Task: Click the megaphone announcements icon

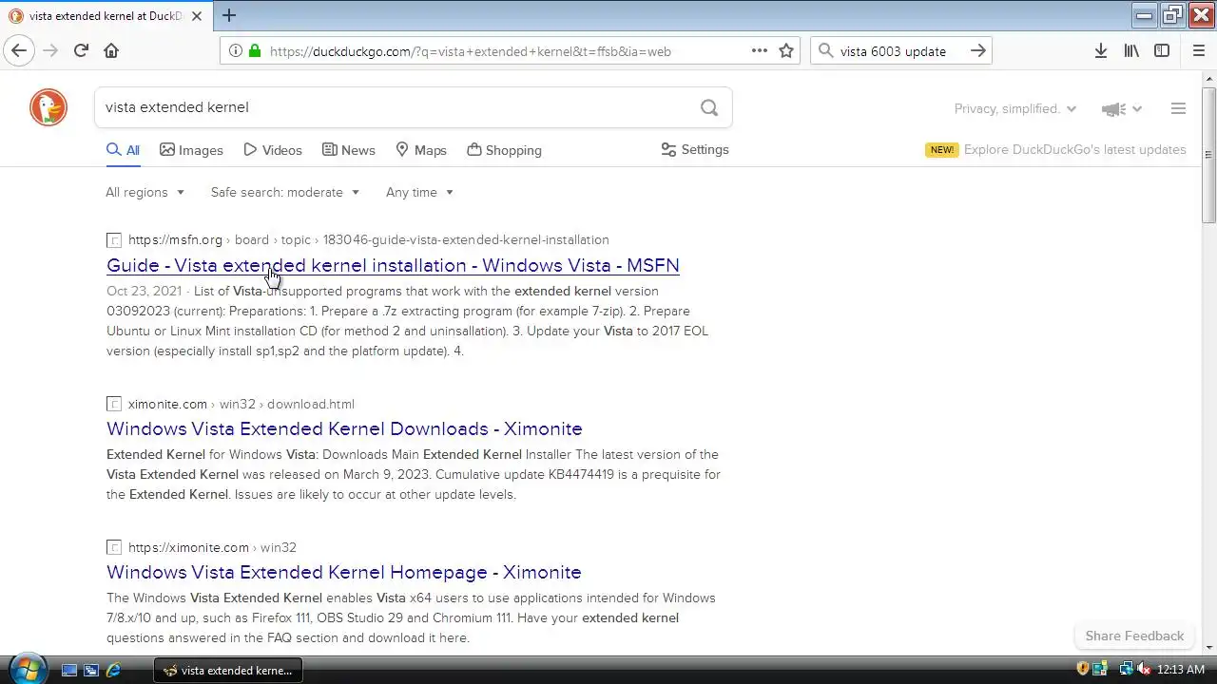Action: click(x=1113, y=109)
